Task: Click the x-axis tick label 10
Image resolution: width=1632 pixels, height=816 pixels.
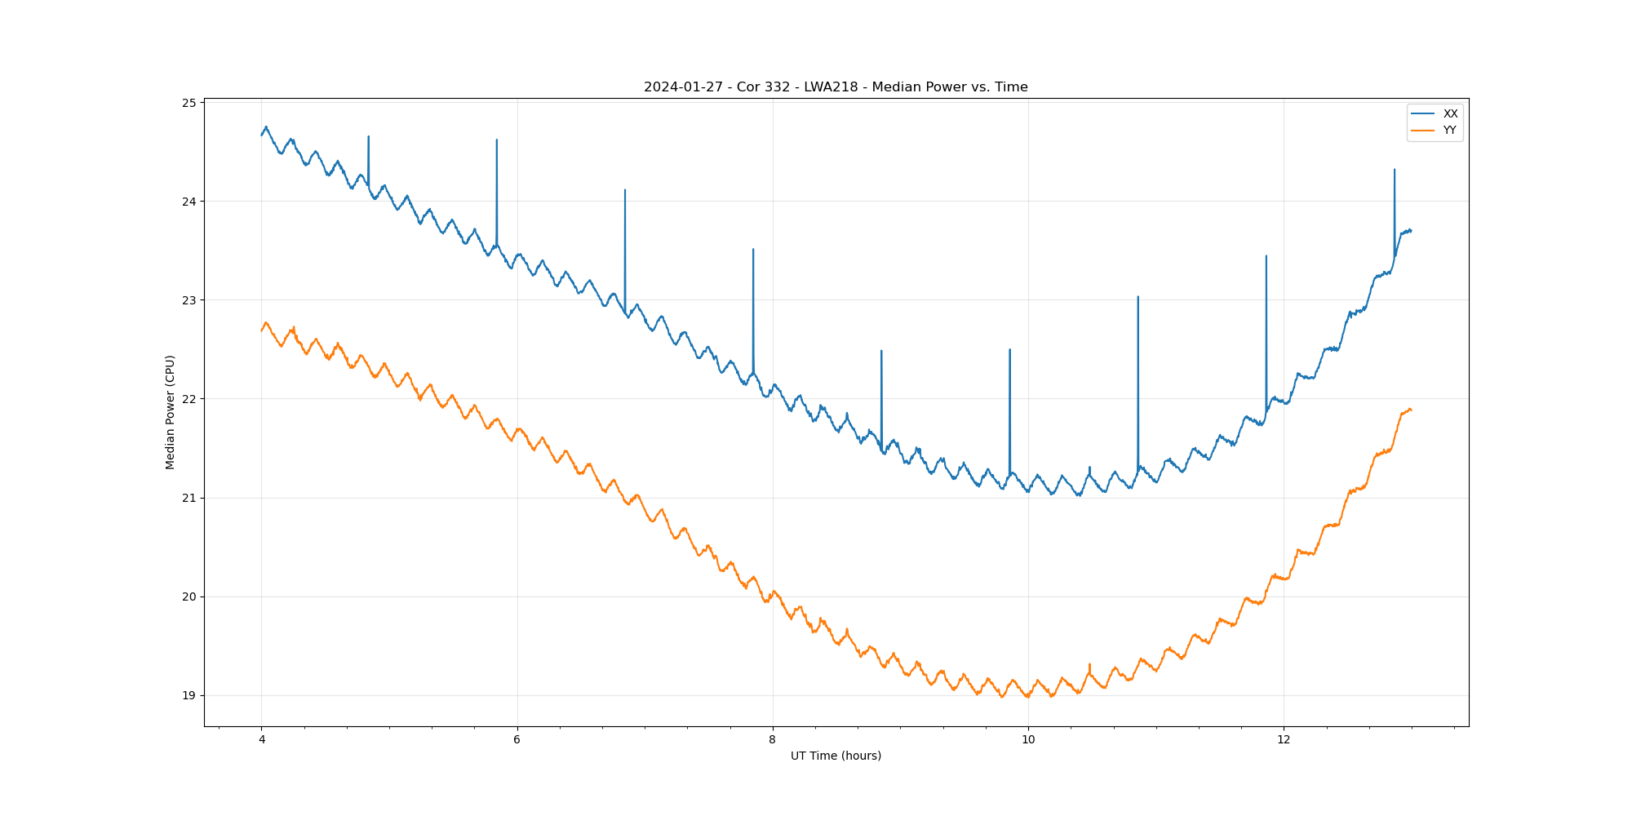Action: (1028, 740)
